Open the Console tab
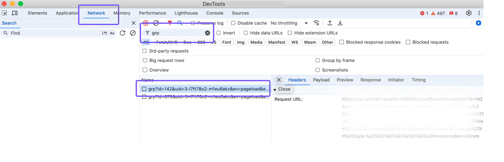Screen dimensions: 504x162 coord(215,13)
